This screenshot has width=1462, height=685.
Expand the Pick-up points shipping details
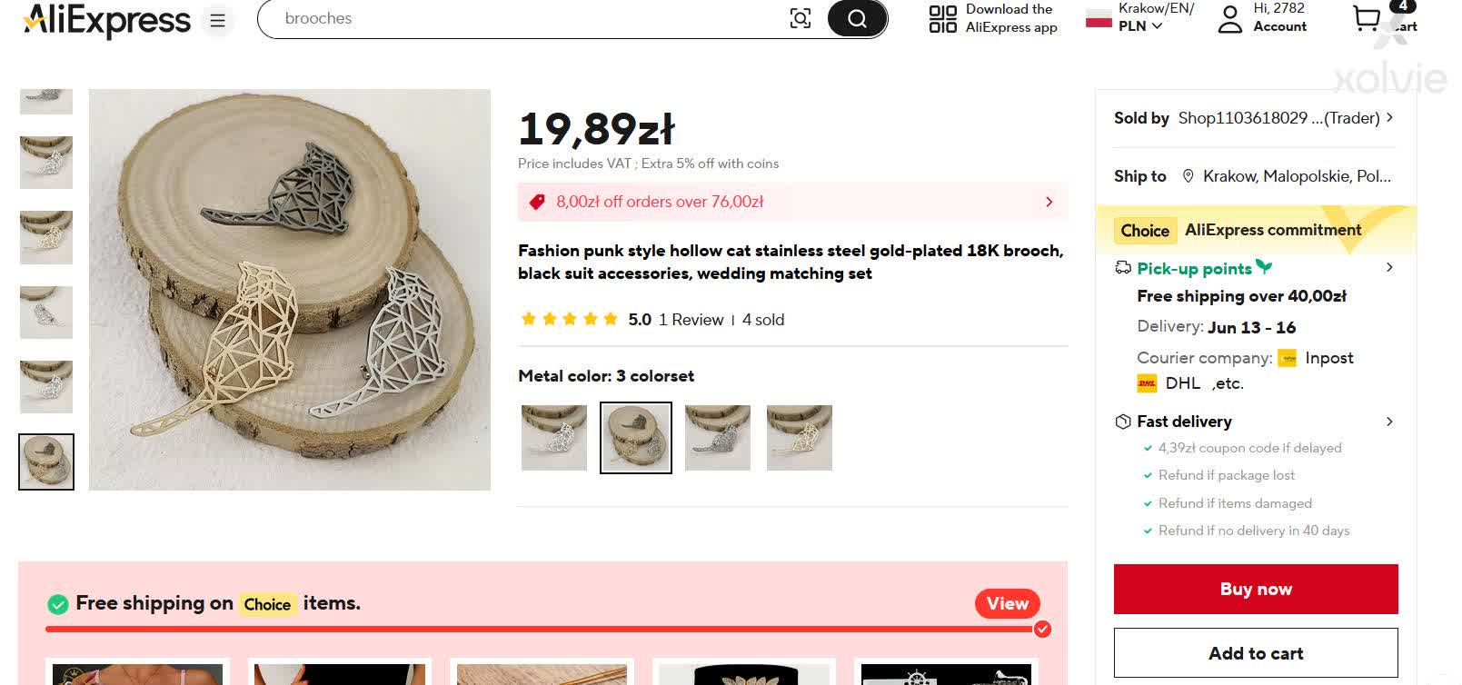pos(1388,268)
